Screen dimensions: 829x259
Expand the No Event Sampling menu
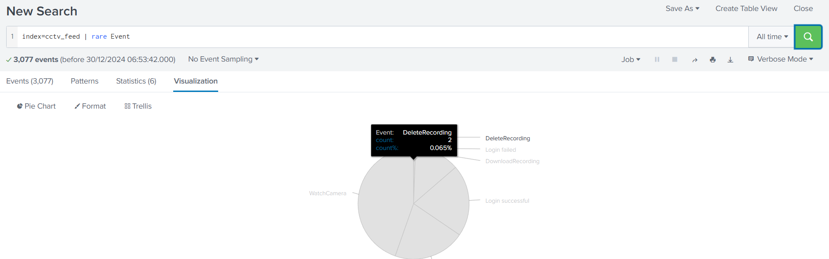coord(223,59)
